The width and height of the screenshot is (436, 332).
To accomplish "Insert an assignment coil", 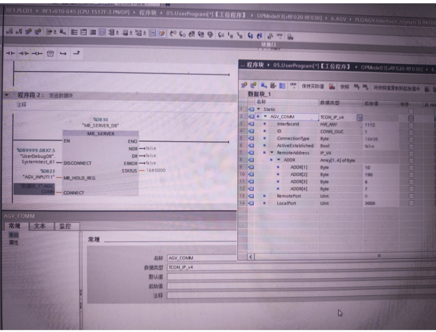I will (x=37, y=53).
